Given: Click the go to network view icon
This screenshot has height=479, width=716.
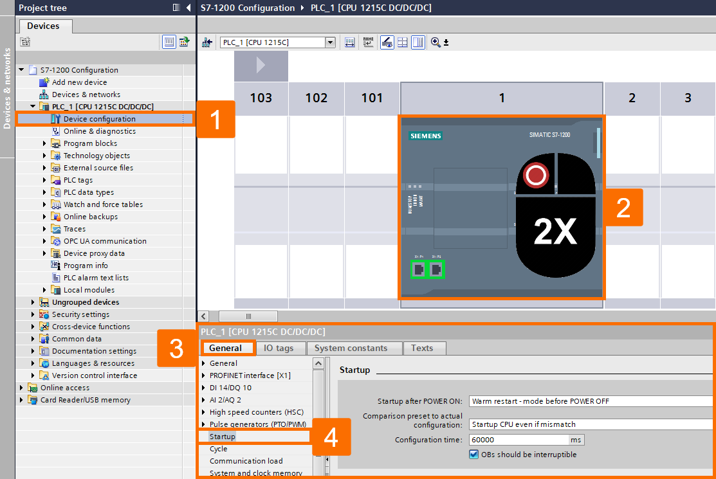Looking at the screenshot, I should tap(207, 42).
